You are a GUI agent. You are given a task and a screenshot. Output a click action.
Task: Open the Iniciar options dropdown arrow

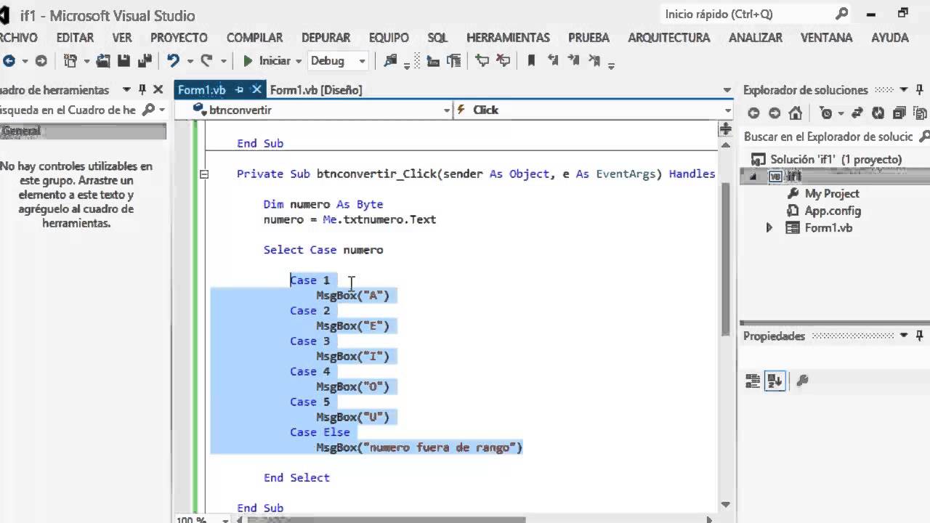(299, 62)
